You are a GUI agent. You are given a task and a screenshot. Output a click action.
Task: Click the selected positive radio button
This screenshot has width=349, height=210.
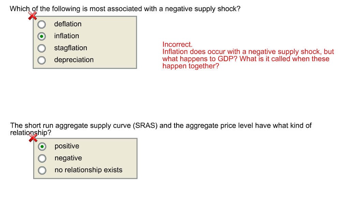(42, 146)
